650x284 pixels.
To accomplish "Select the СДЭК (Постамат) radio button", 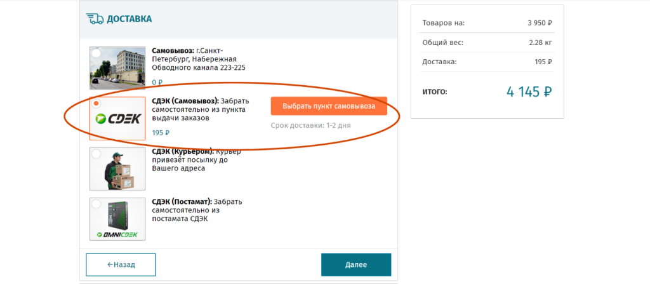I will click(96, 205).
